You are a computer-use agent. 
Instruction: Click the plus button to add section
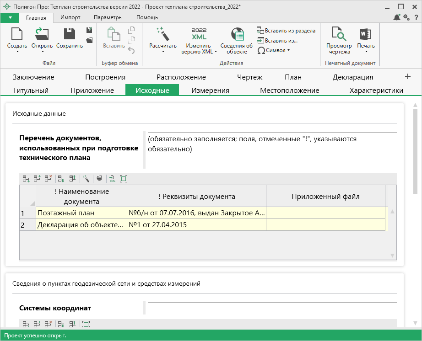click(408, 76)
